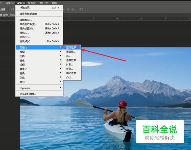Select 镜头校正(R)... filter
This screenshot has height=150, width=191.
point(39,28)
